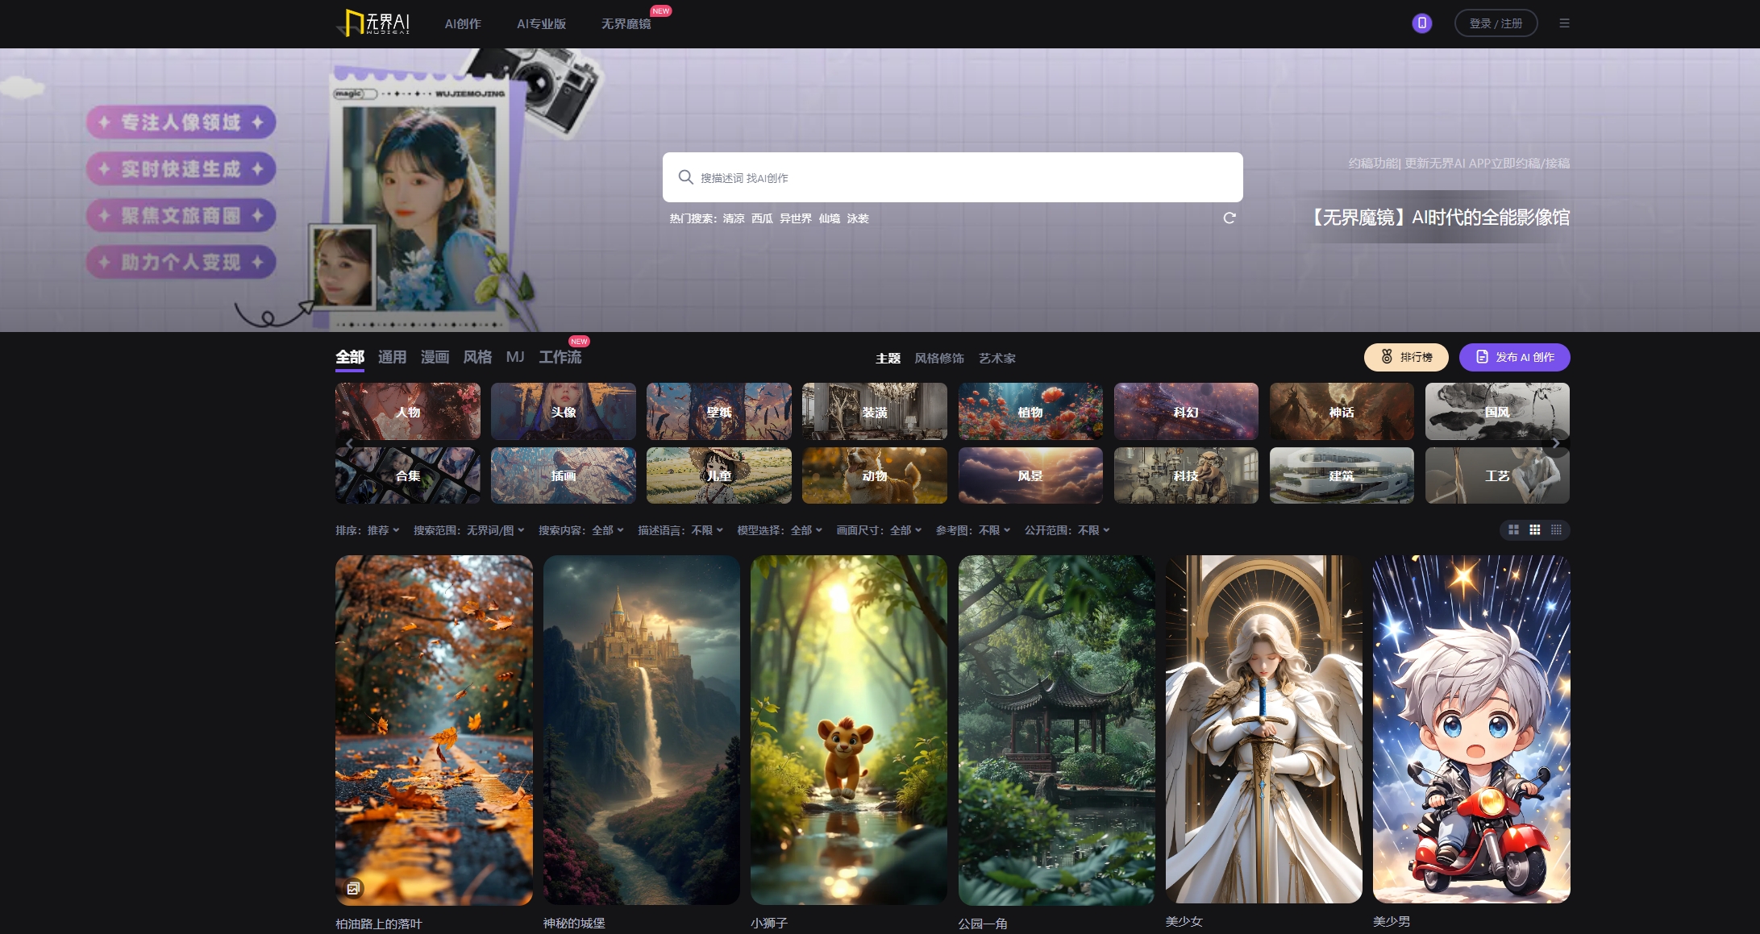
Task: Open 排序 推荐 dropdown
Action: pyautogui.click(x=368, y=530)
